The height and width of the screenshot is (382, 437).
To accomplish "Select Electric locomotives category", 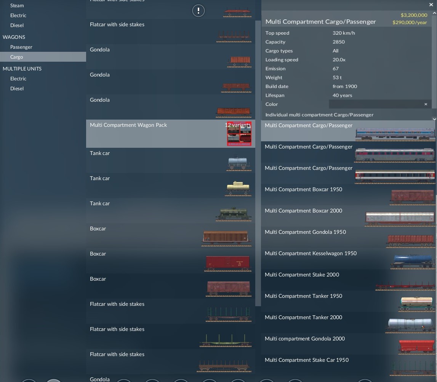I will click(18, 15).
